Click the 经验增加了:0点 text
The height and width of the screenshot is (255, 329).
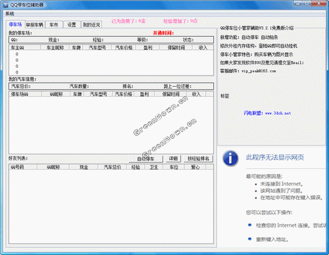[180, 21]
